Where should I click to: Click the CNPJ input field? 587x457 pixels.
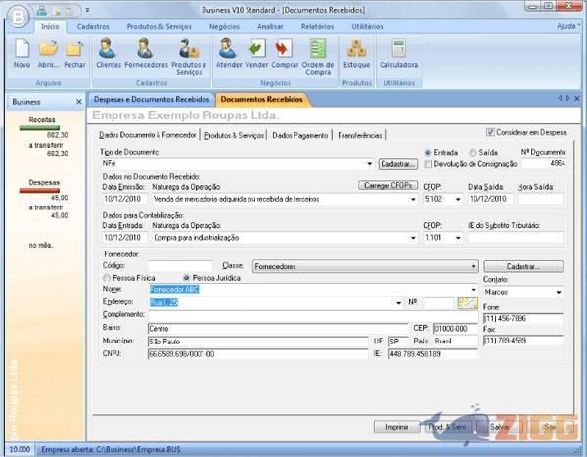point(258,354)
